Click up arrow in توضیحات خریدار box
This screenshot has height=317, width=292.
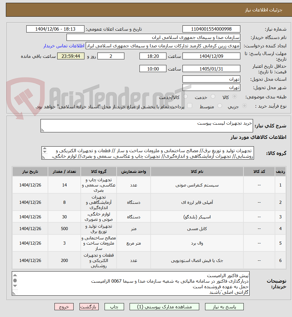pos(15,275)
